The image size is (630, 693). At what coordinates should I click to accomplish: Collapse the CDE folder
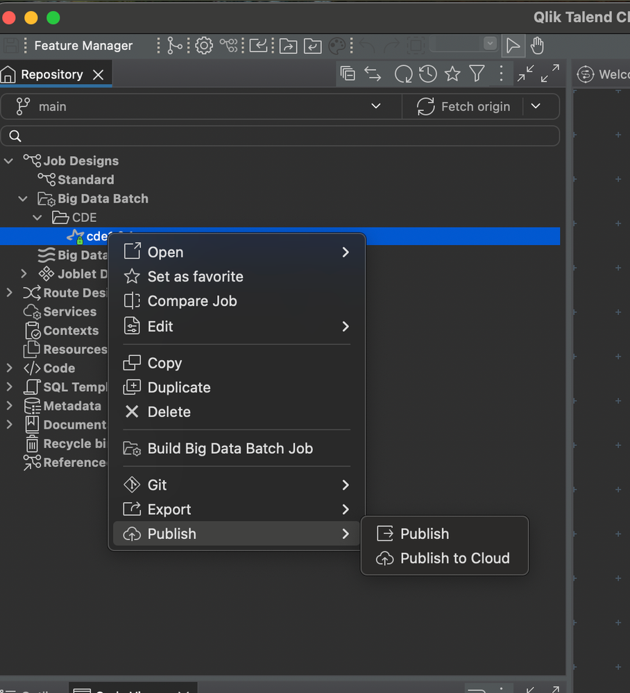(37, 217)
